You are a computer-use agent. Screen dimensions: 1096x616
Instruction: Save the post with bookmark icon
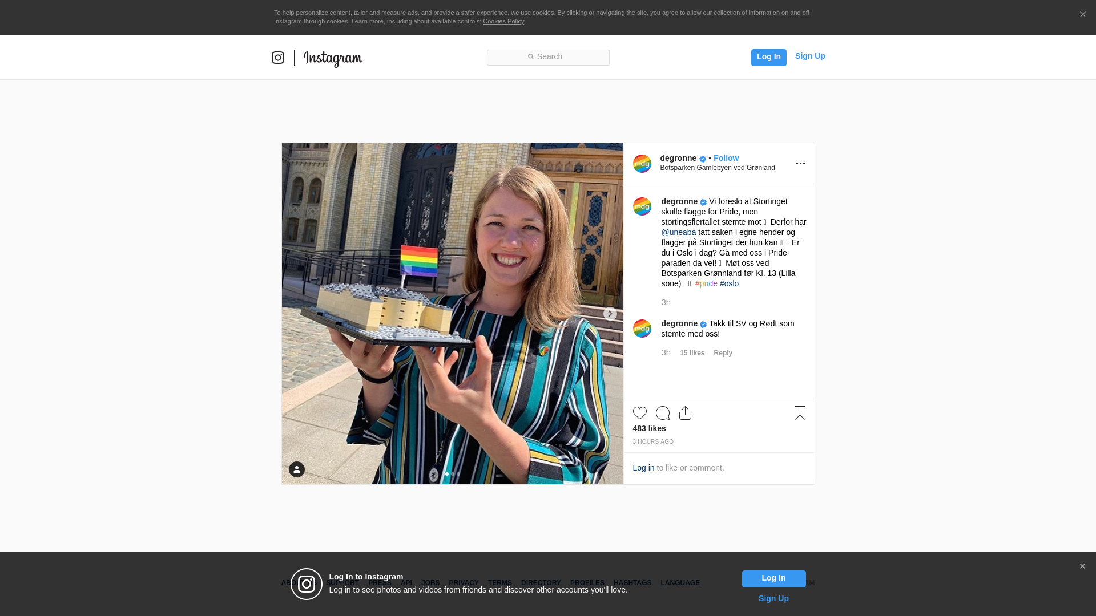(x=800, y=413)
